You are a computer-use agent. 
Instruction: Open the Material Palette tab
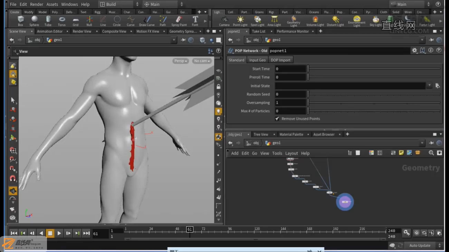pos(291,134)
